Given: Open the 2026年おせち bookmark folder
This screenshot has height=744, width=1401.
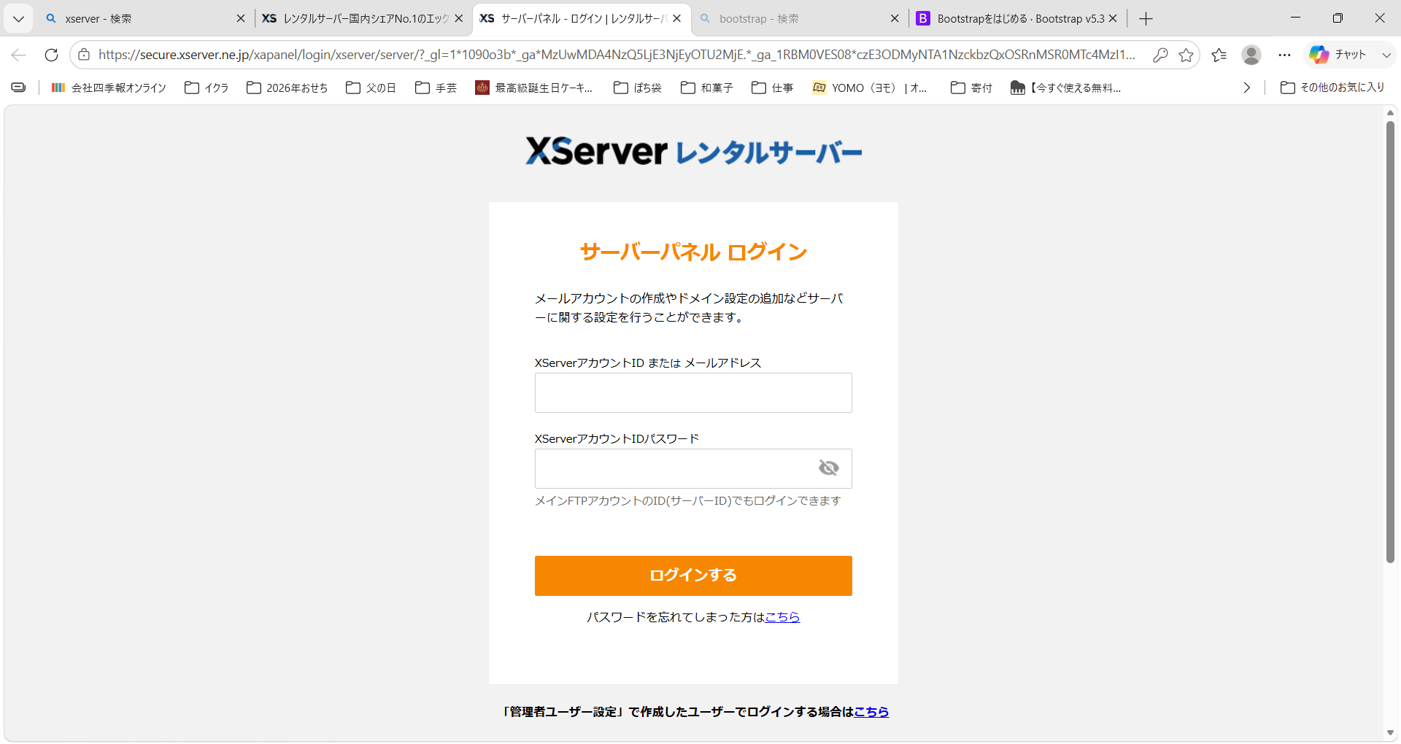Looking at the screenshot, I should click(287, 88).
